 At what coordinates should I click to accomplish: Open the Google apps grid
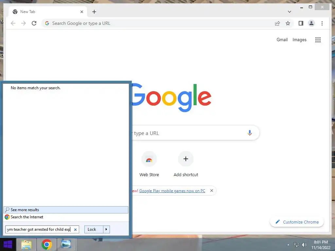318,40
